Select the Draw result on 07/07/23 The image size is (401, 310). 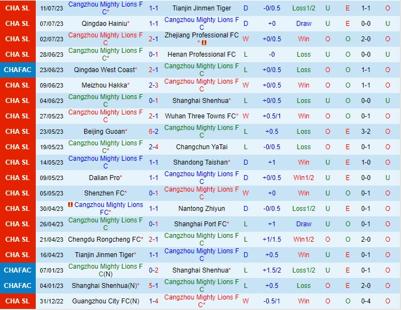pos(304,24)
